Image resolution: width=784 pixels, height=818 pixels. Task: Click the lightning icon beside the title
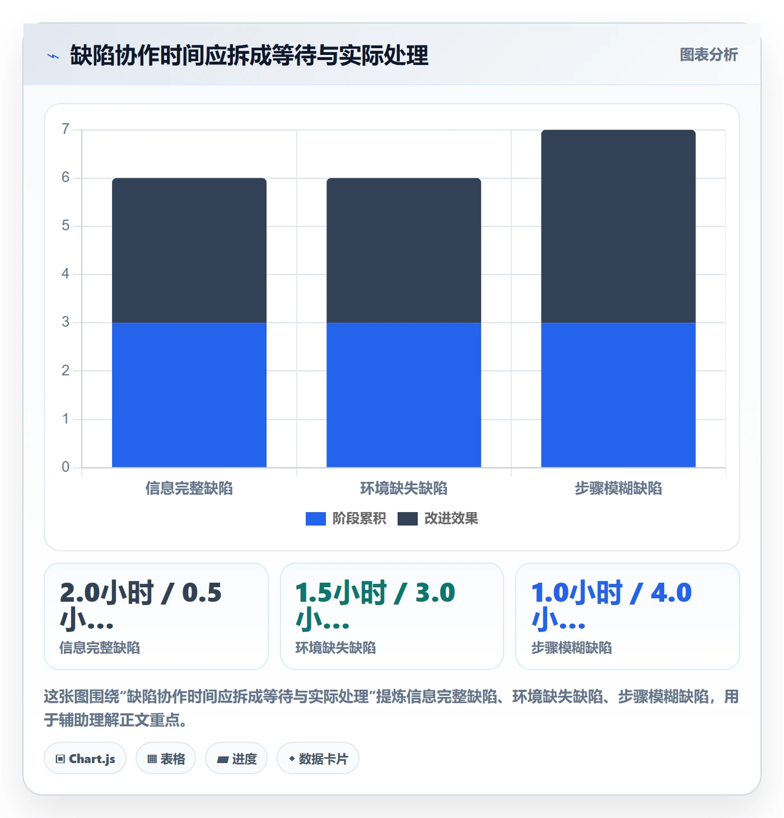click(53, 56)
